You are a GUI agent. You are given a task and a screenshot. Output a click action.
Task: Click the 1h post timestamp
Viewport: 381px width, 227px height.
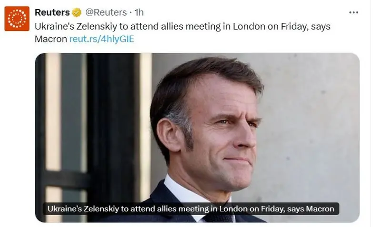click(x=139, y=13)
